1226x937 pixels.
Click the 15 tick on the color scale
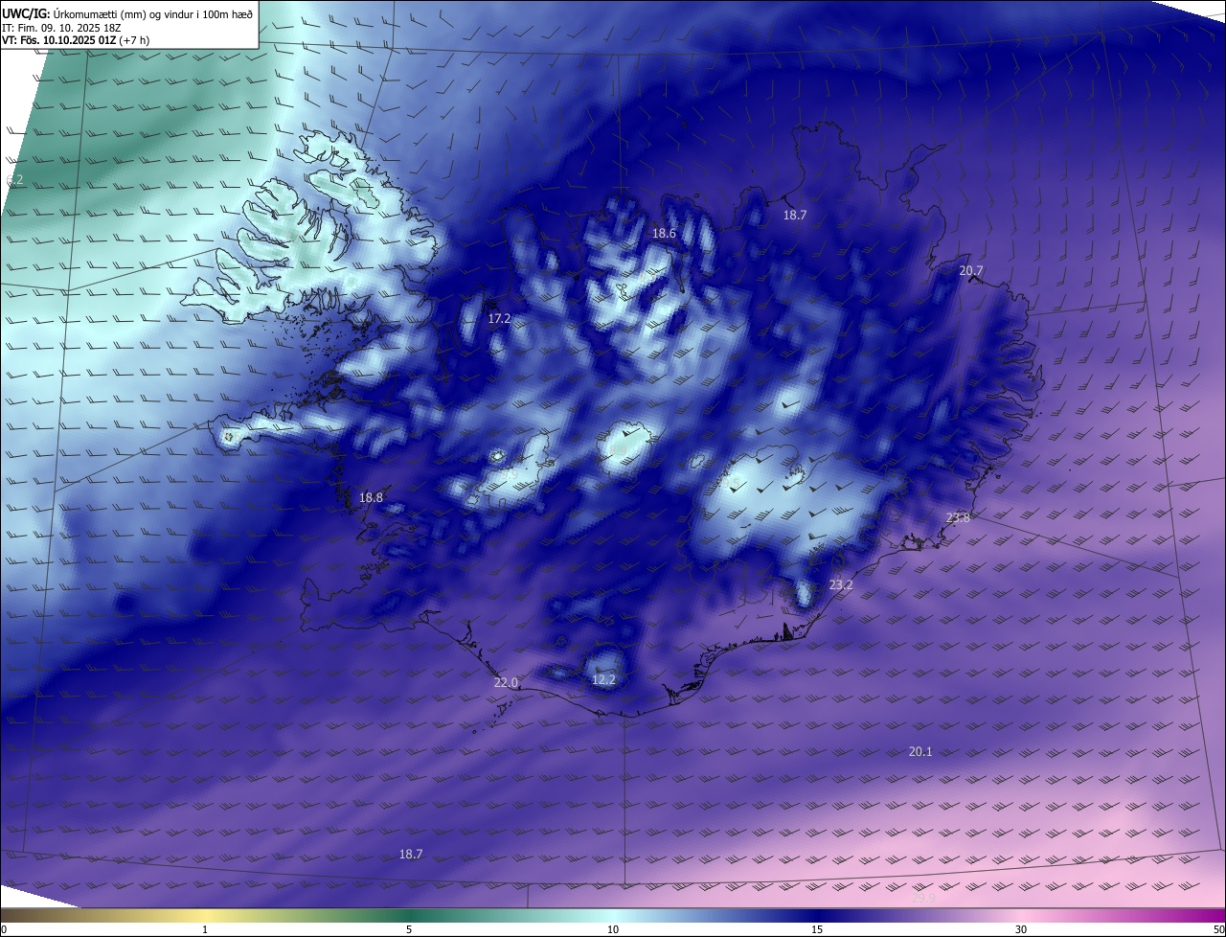point(817,930)
